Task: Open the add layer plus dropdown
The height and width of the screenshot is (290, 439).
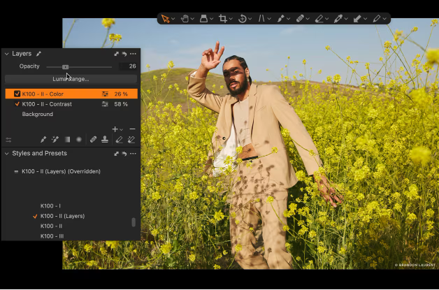Action: coord(117,129)
